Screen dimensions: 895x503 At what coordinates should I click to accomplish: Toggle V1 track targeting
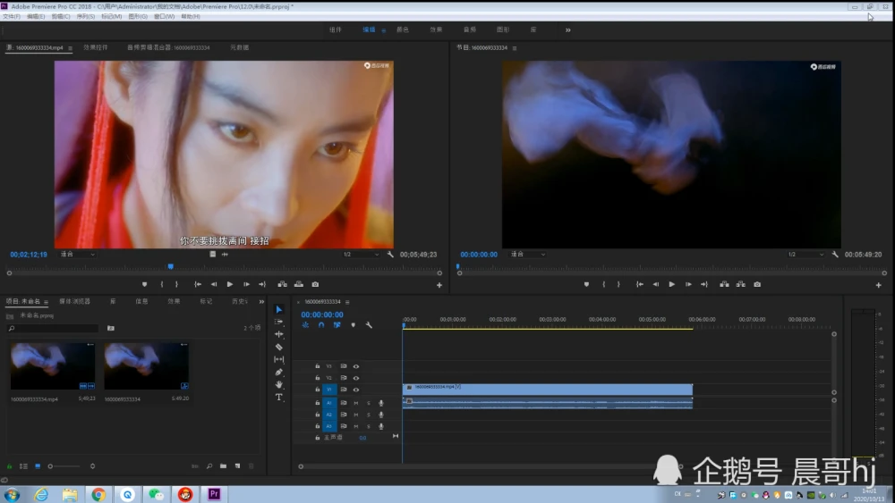(329, 390)
